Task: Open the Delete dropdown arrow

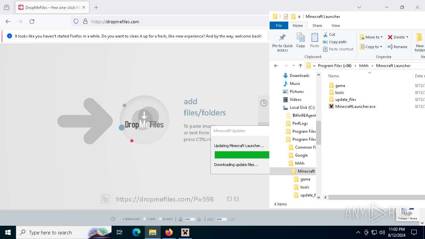Action: click(x=407, y=37)
